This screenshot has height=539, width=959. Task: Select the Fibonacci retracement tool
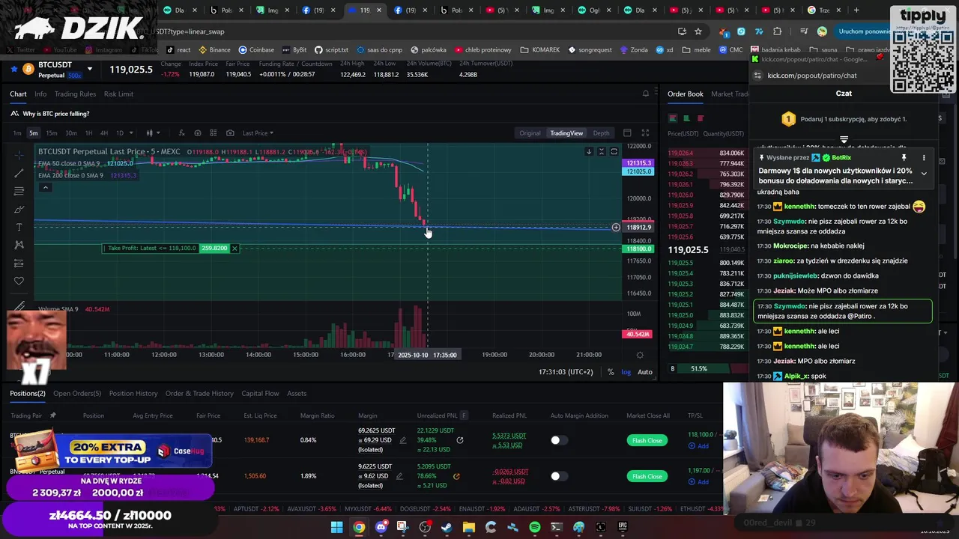pyautogui.click(x=19, y=191)
